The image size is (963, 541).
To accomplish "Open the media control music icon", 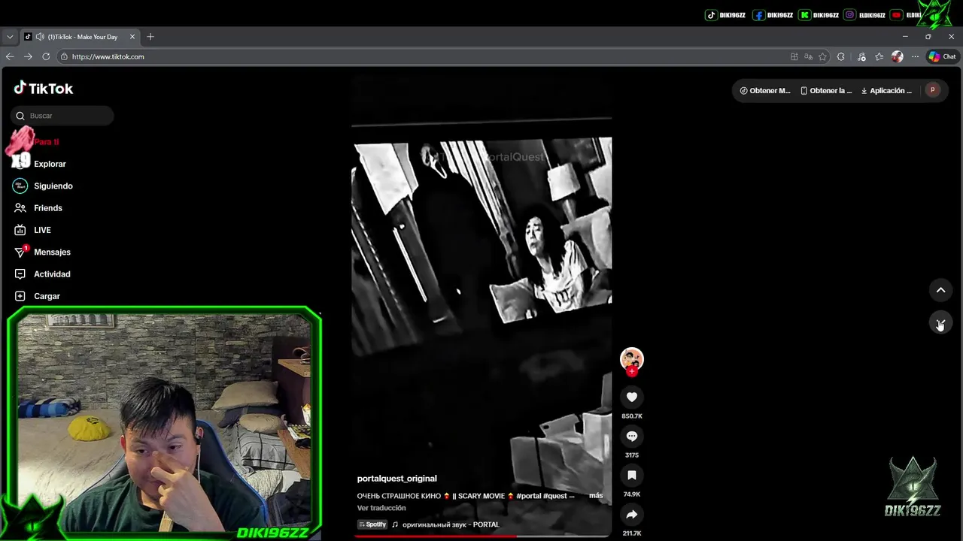I will [x=861, y=56].
